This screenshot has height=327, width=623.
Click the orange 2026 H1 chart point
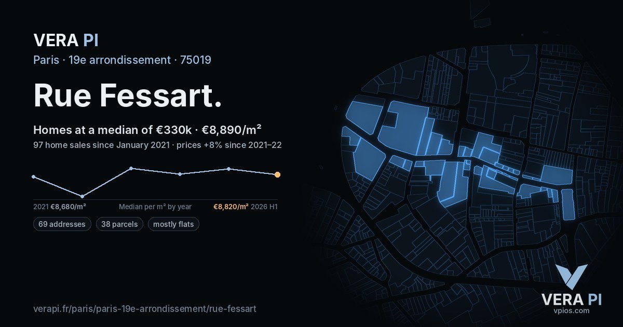pyautogui.click(x=277, y=174)
